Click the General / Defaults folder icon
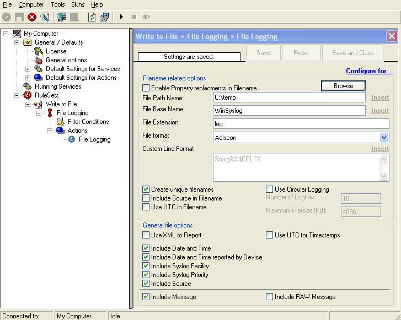Image resolution: width=401 pixels, height=320 pixels. [28, 42]
